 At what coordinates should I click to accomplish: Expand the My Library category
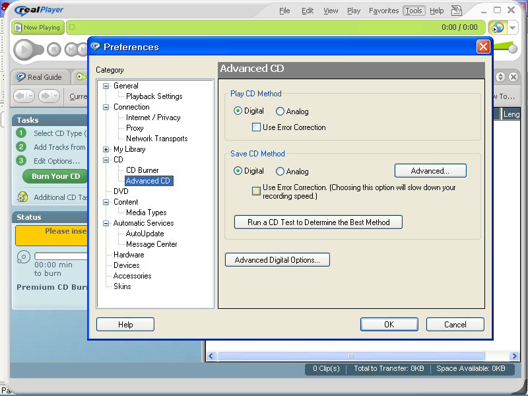pyautogui.click(x=106, y=149)
